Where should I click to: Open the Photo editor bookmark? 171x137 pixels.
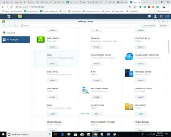[74, 11]
